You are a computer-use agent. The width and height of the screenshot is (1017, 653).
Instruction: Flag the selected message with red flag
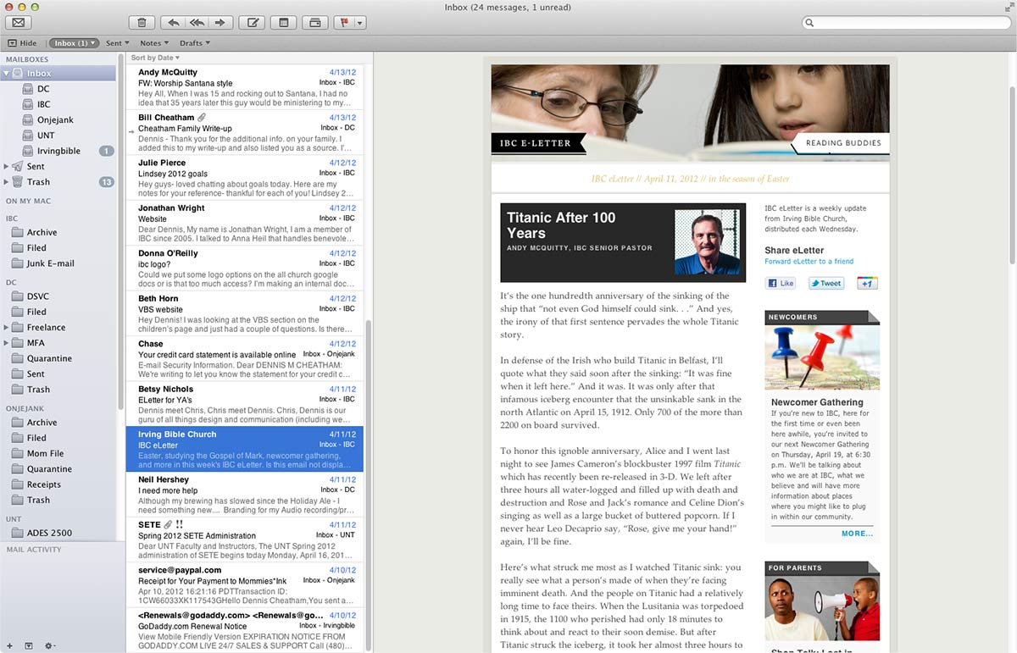click(x=344, y=23)
